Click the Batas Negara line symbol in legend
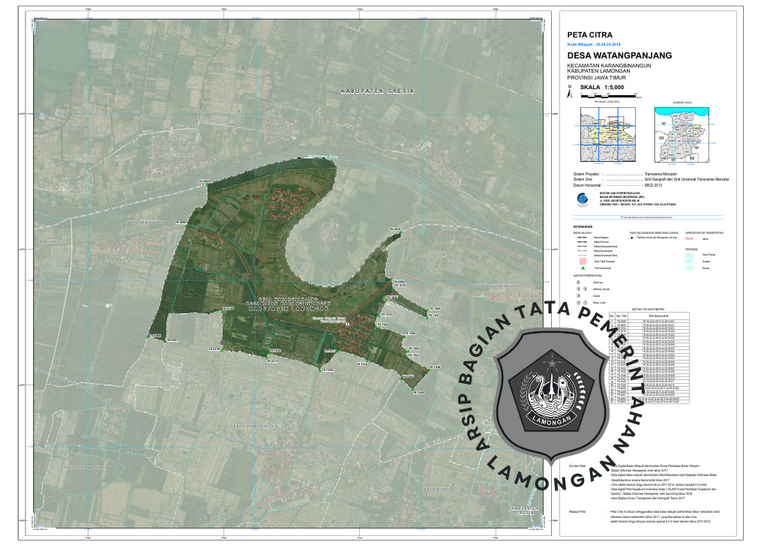 (582, 238)
